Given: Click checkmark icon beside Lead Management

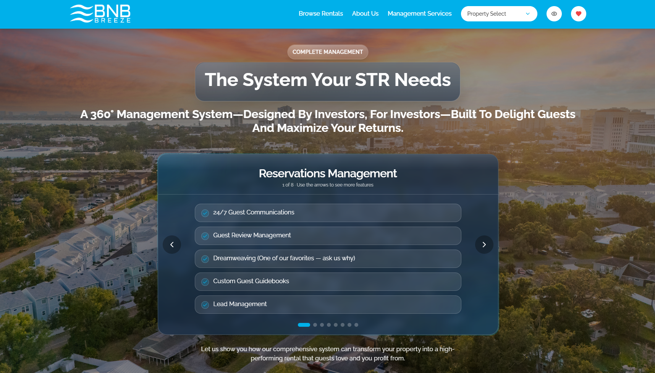Looking at the screenshot, I should click(x=205, y=305).
